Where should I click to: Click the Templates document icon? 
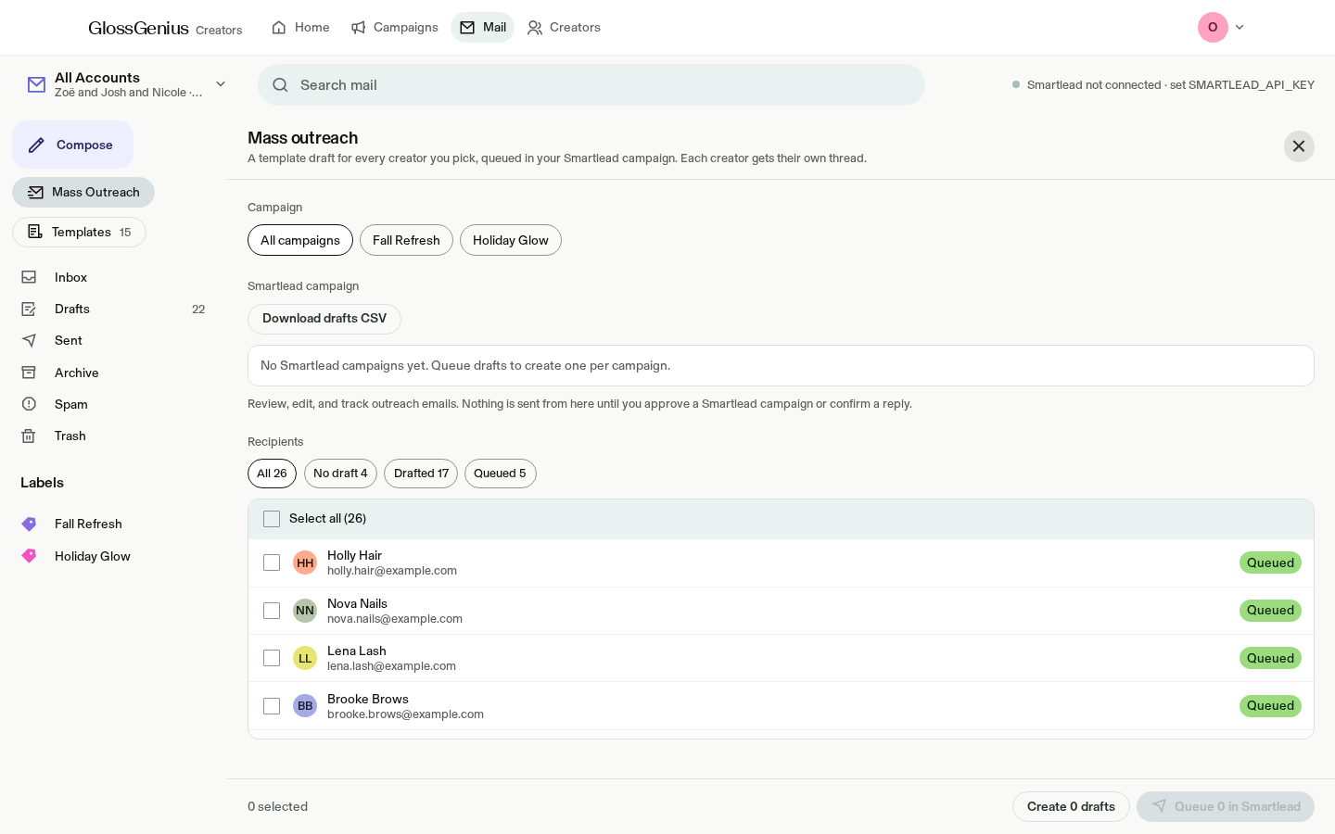(x=35, y=232)
